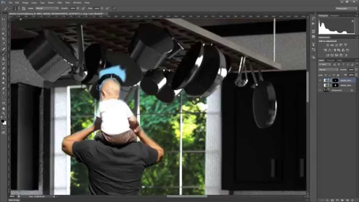Screen dimensions: 359x202
Task: Hide the selected top layer's eye icon
Action: coord(320,80)
